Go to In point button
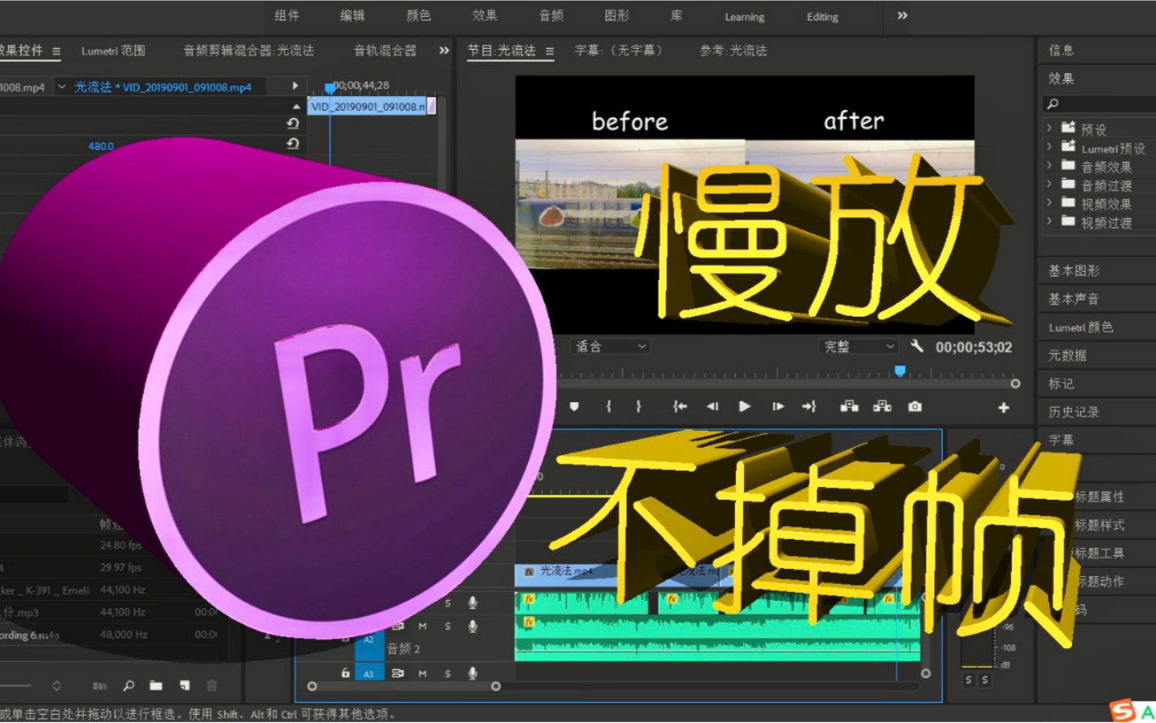Viewport: 1156px width, 723px height. (x=680, y=406)
